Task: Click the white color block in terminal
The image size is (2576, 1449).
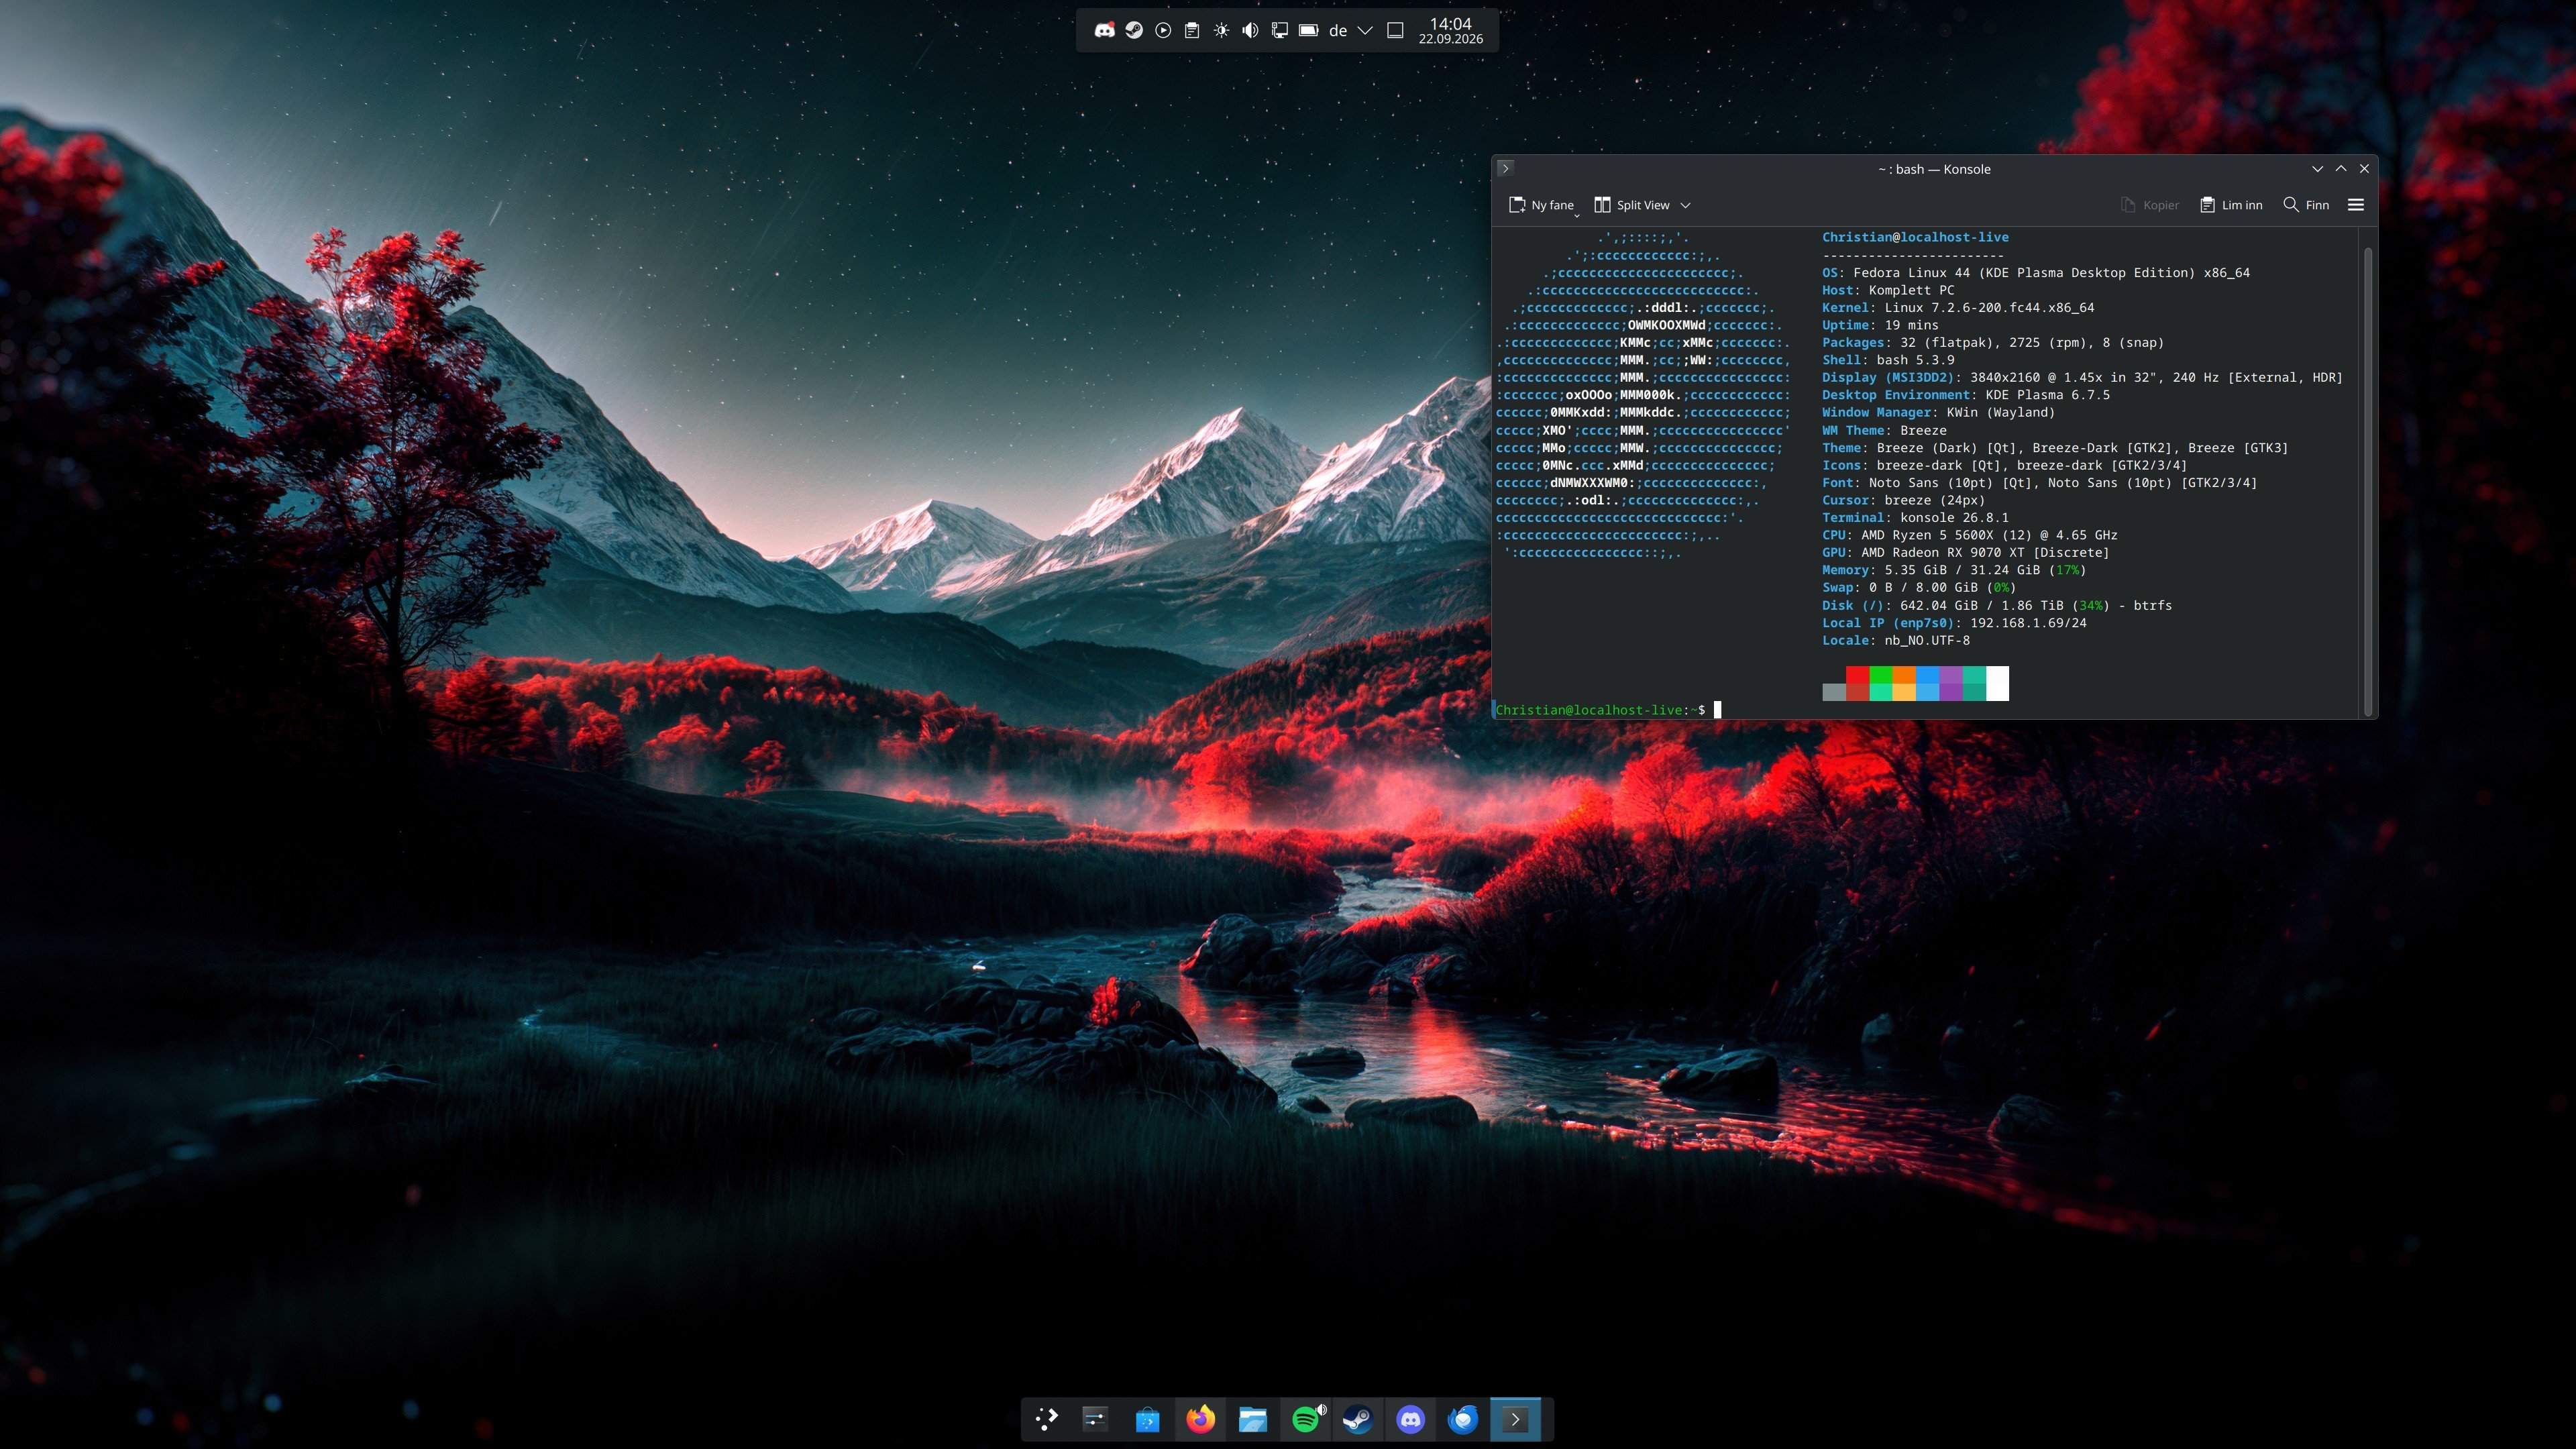Action: pyautogui.click(x=1997, y=683)
